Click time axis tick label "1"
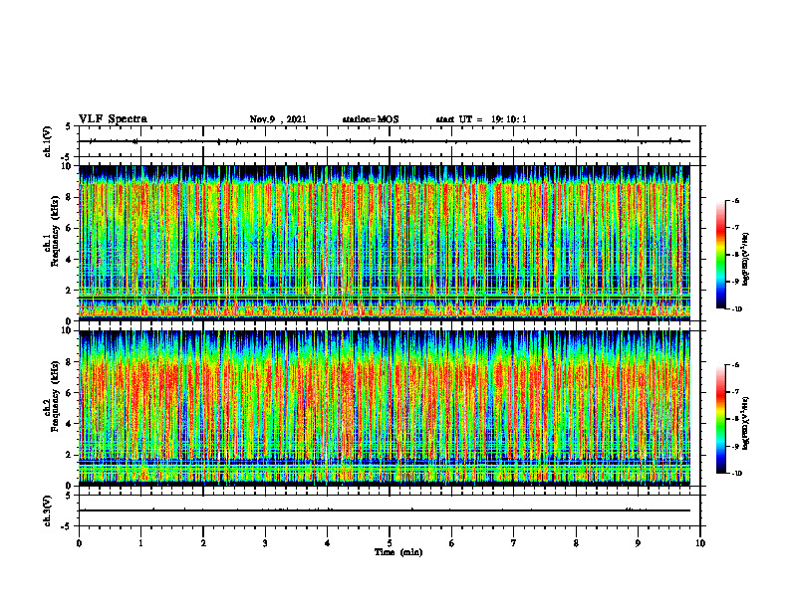Screen dimensions: 789x609 (140, 543)
